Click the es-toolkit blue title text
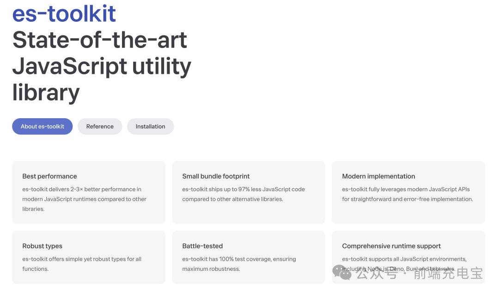This screenshot has width=499, height=293. [64, 14]
